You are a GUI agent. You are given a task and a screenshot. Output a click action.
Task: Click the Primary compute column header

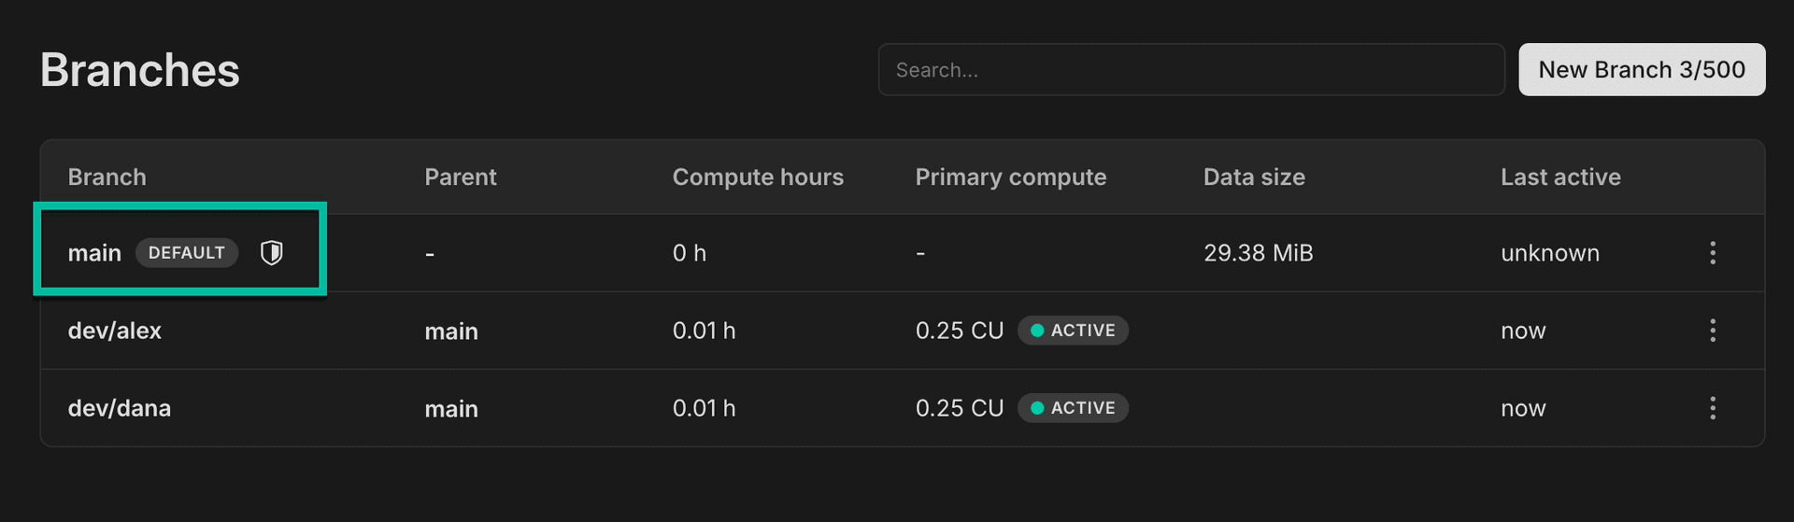coord(1010,177)
